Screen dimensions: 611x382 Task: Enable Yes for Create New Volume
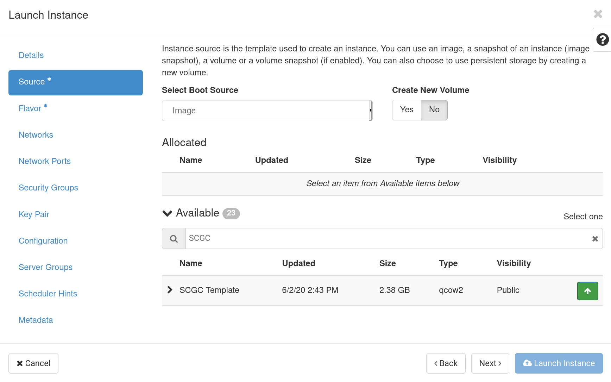coord(406,110)
